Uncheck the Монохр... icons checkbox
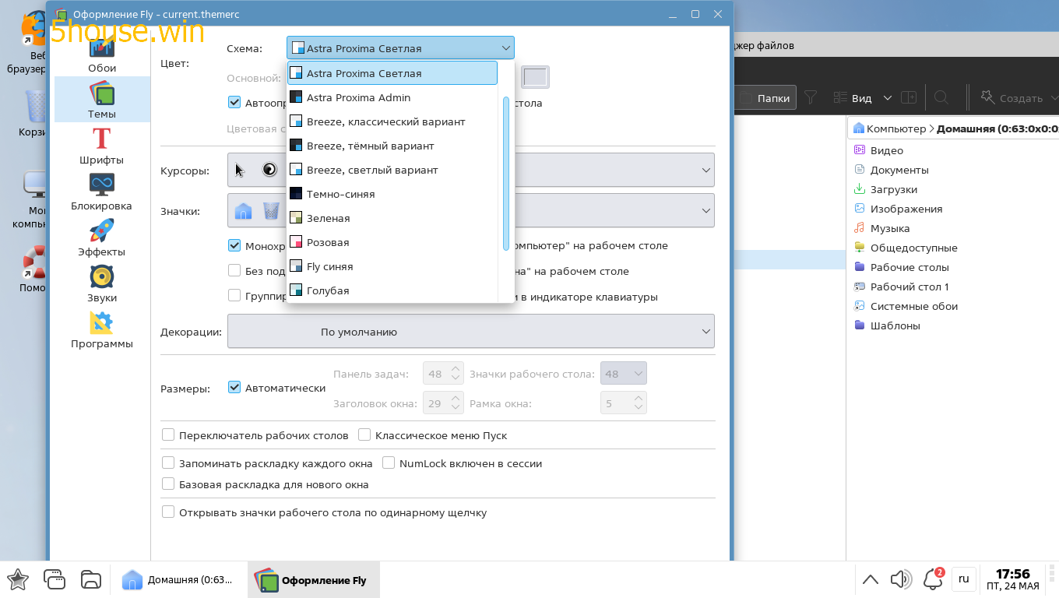Image resolution: width=1059 pixels, height=598 pixels. [x=234, y=245]
